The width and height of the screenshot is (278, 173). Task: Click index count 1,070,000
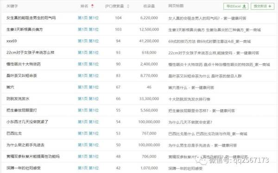click(149, 168)
